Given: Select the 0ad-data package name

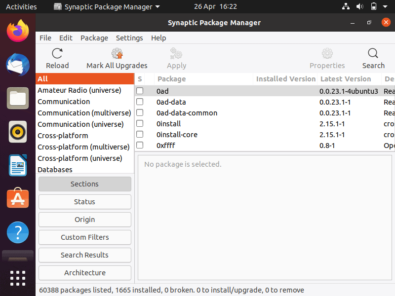Looking at the screenshot, I should point(171,102).
